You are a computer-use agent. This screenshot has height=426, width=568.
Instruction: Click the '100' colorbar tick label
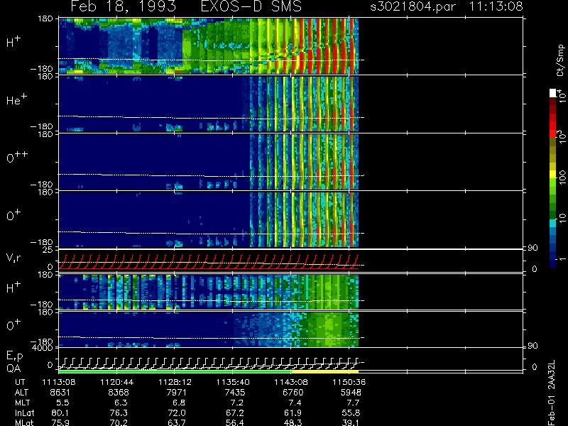pos(562,177)
